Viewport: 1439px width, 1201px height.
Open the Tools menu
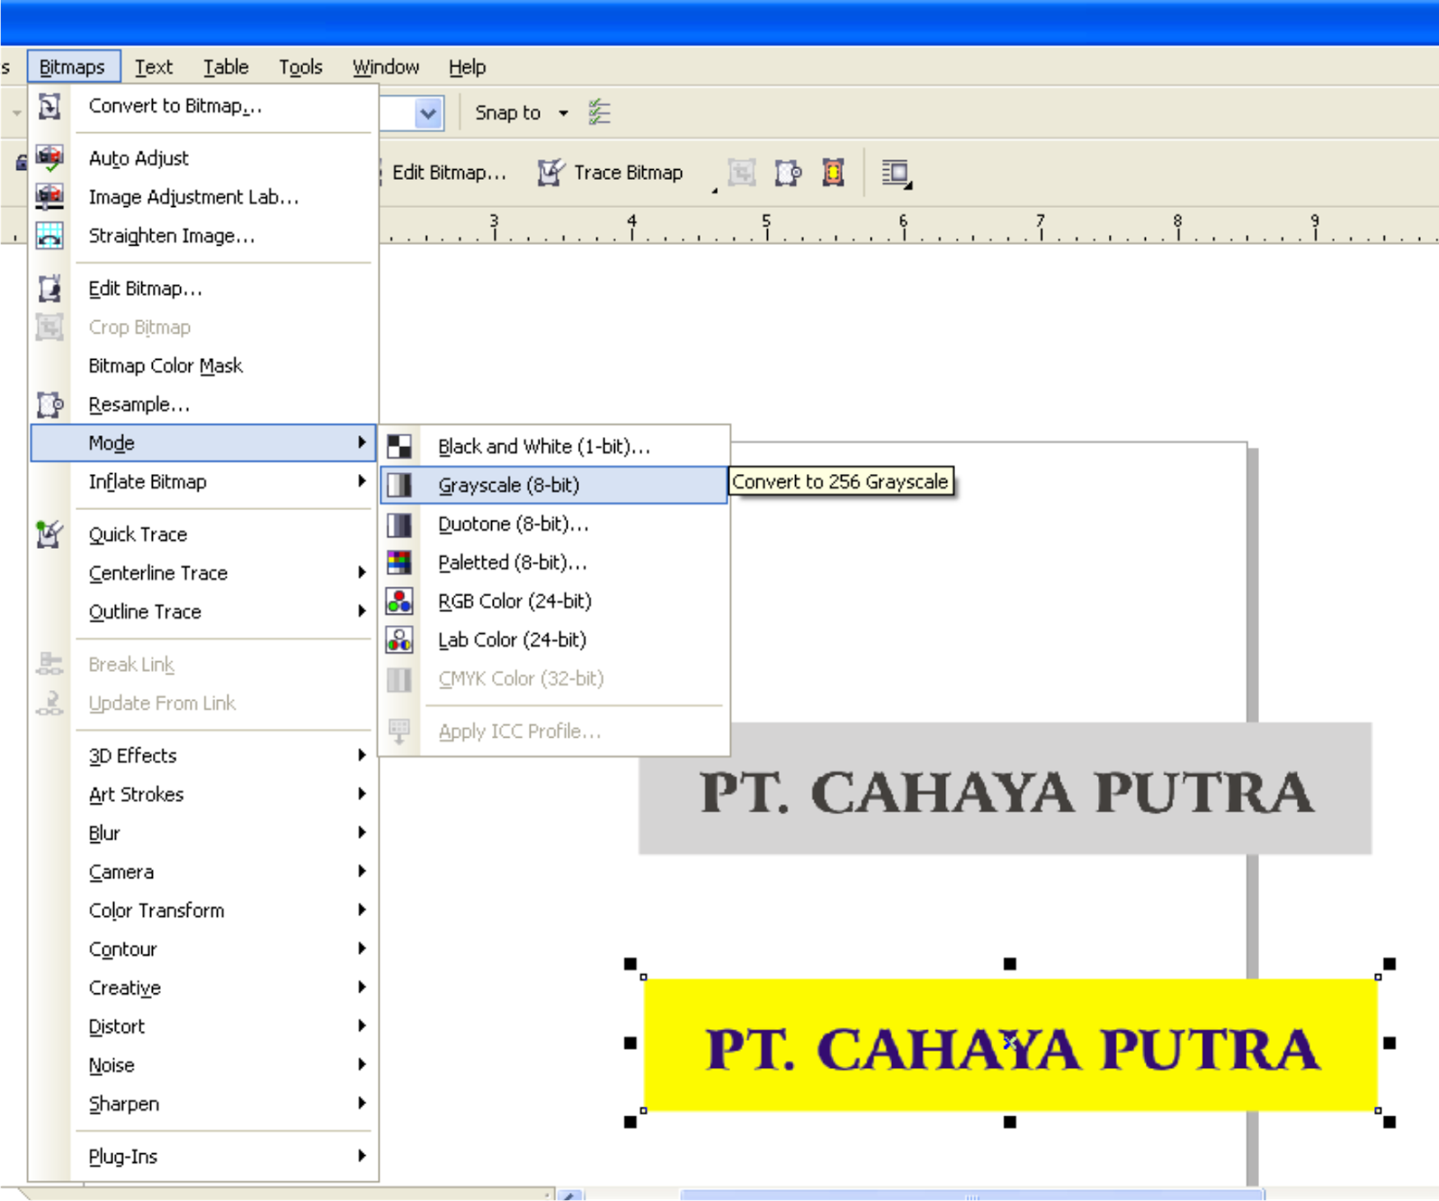click(x=300, y=66)
